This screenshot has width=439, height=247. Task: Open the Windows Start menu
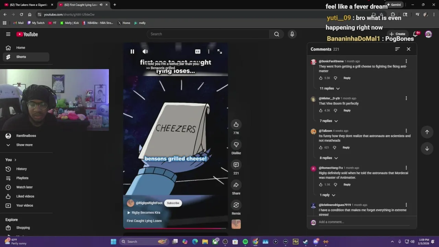click(114, 242)
